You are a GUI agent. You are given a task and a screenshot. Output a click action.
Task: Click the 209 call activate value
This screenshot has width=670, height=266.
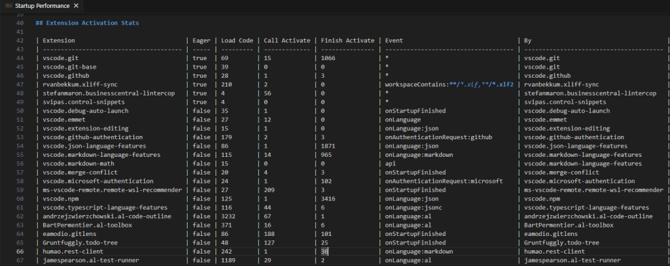(270, 190)
